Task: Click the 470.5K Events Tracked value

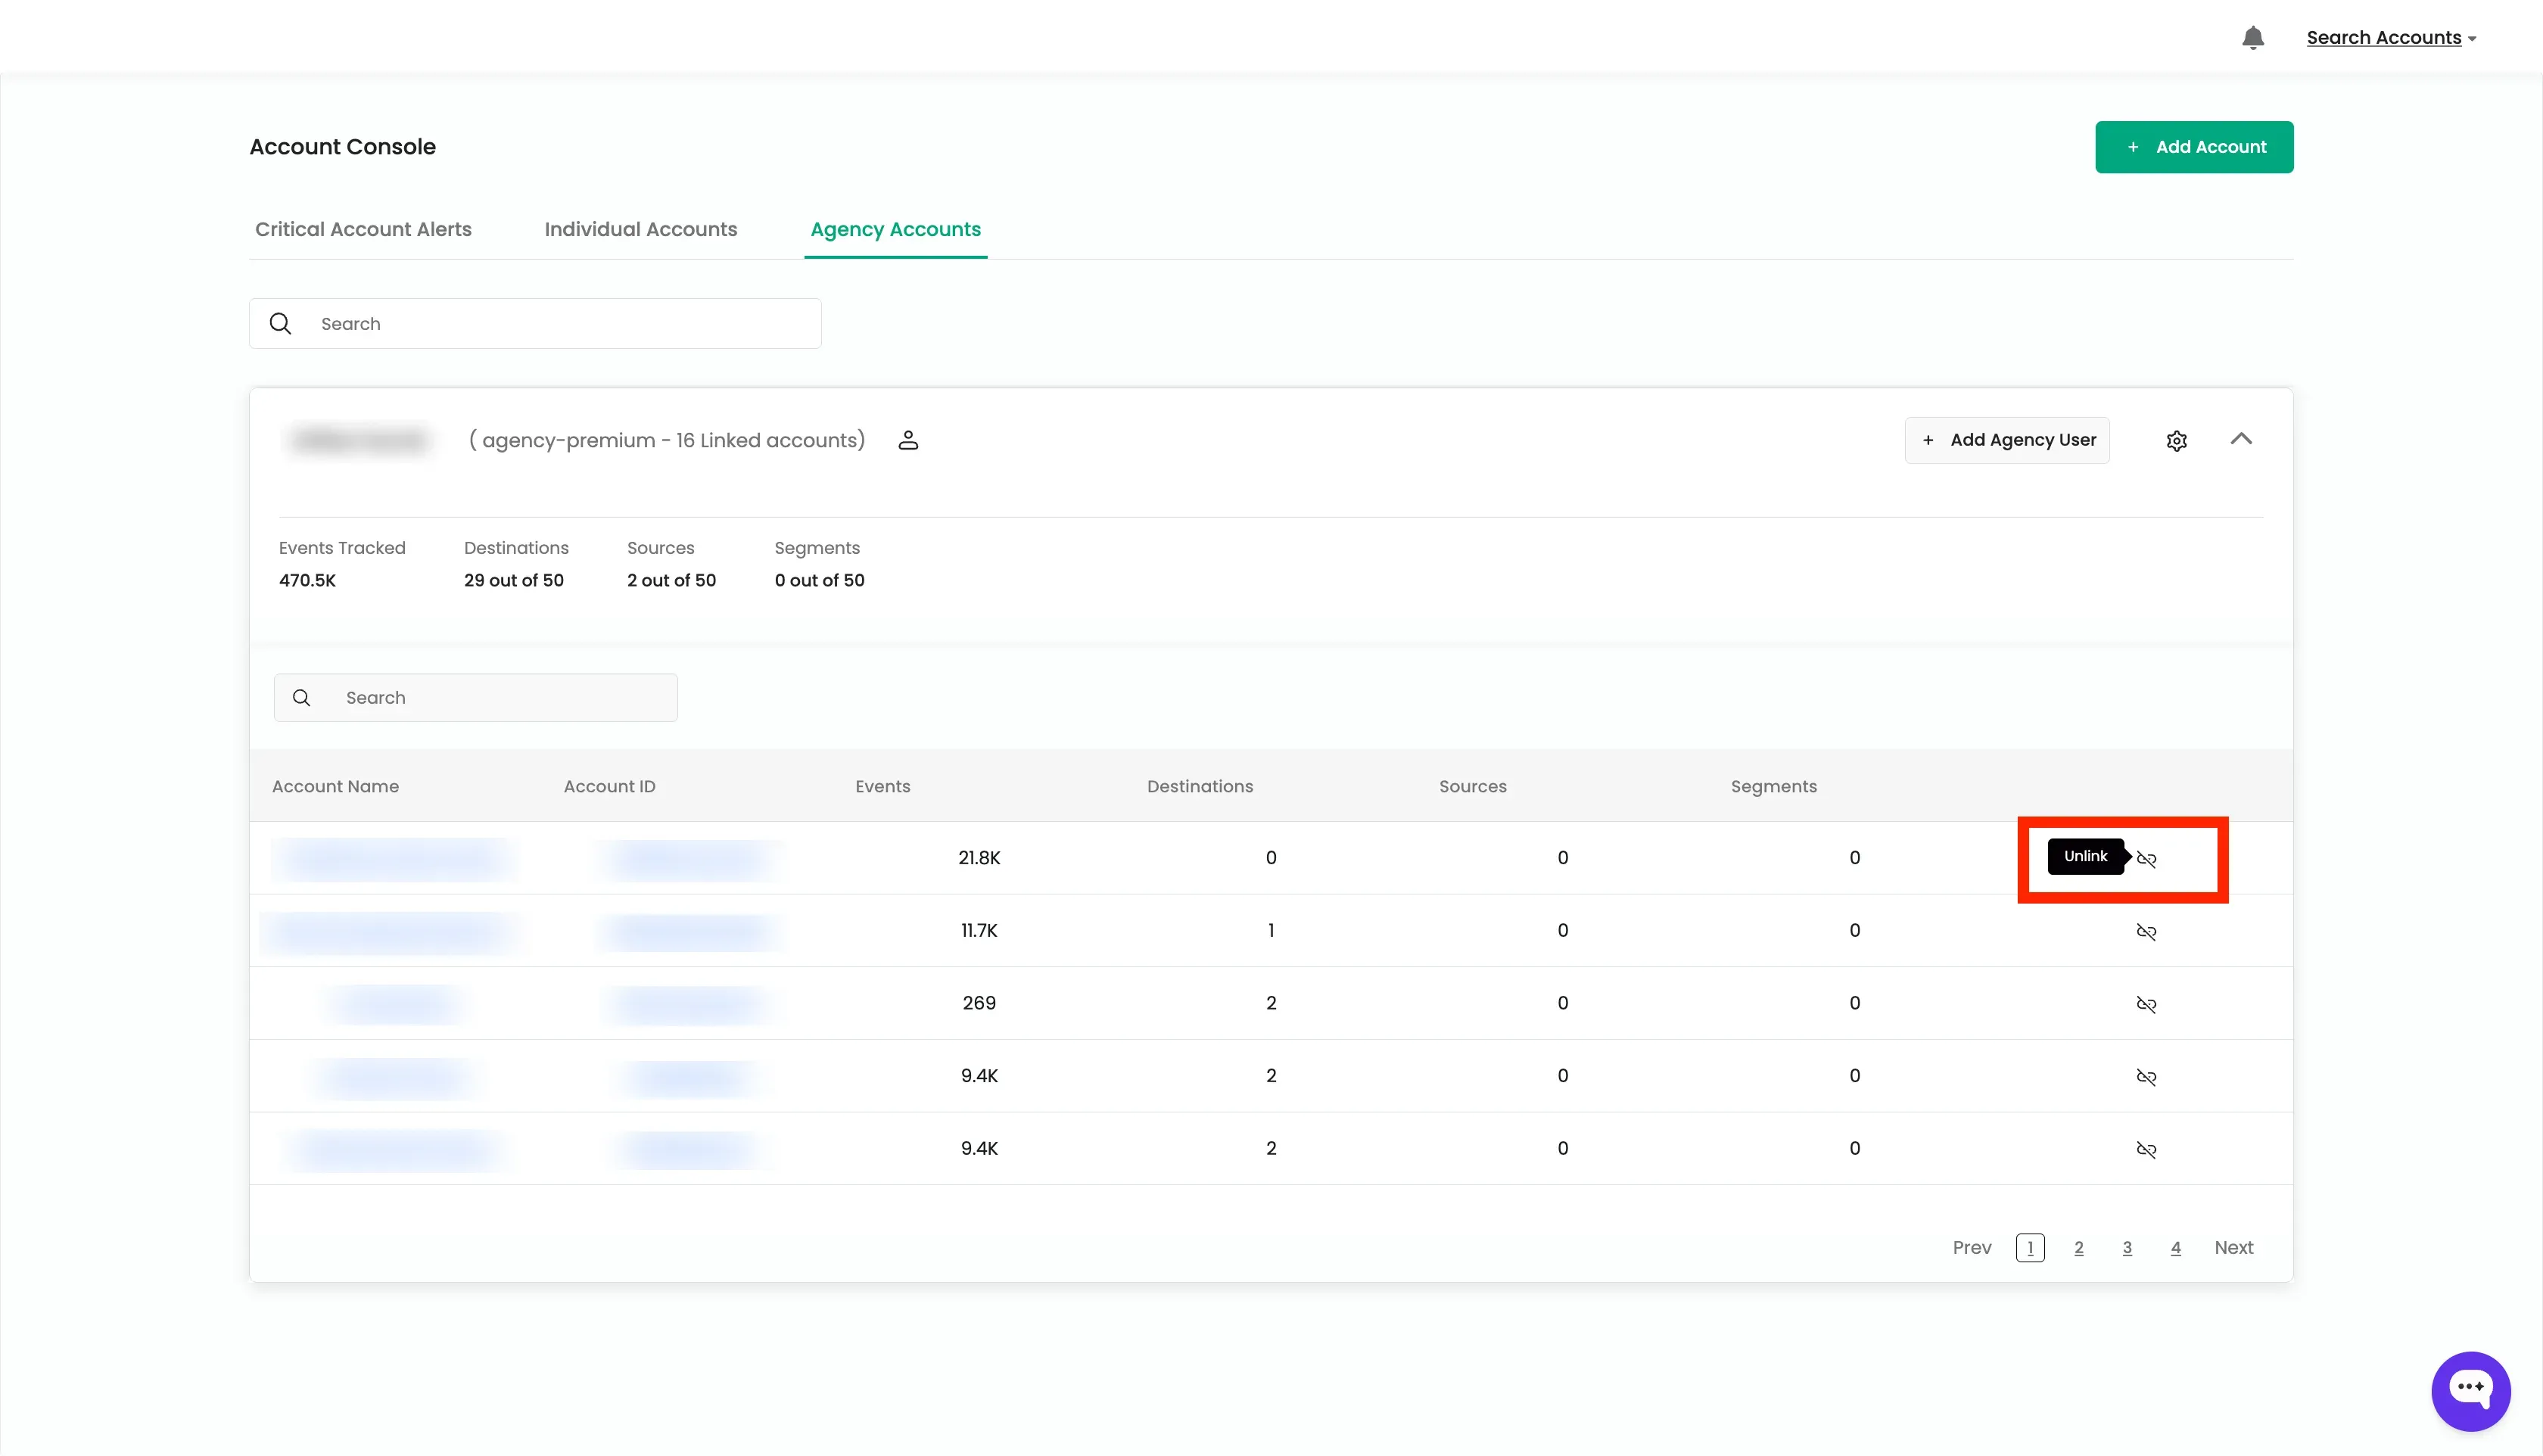Action: (x=307, y=580)
